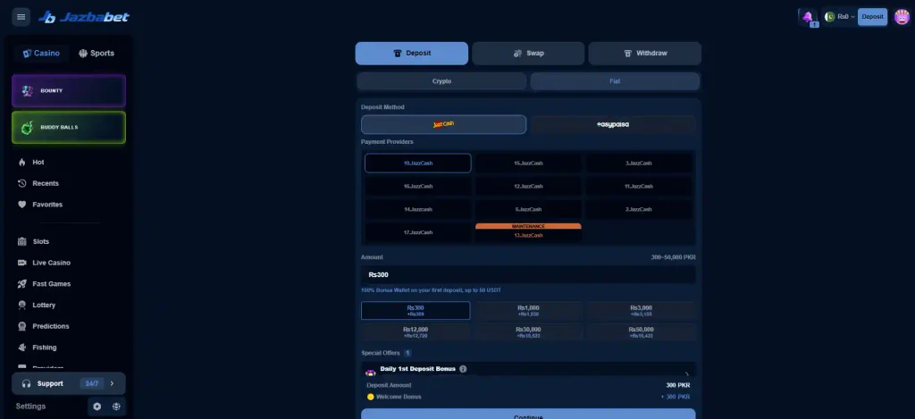Choose the Rs300 preset amount

point(416,311)
